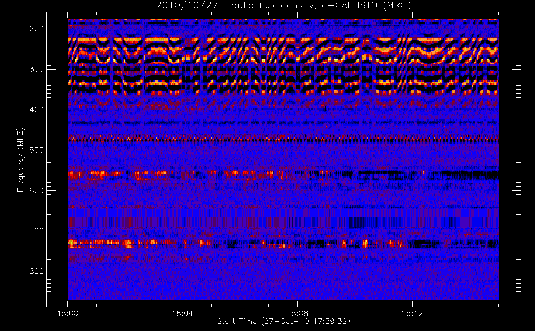Click the '18:04' time axis label

[x=183, y=313]
